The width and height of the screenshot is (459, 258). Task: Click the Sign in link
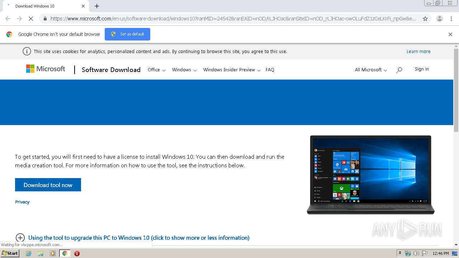[422, 69]
